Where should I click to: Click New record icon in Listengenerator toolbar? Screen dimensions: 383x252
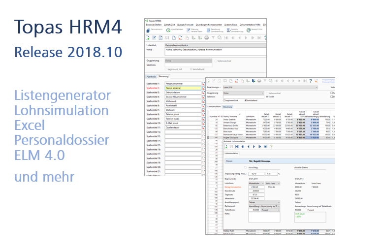coord(148,38)
